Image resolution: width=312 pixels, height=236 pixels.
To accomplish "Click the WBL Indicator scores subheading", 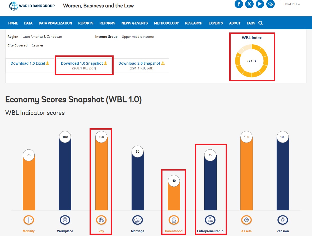I will [35, 113].
